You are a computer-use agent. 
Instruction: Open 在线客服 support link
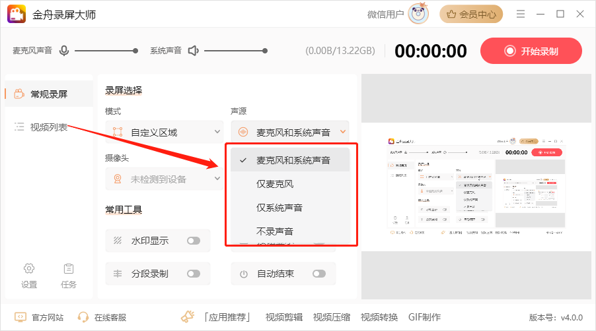110,317
